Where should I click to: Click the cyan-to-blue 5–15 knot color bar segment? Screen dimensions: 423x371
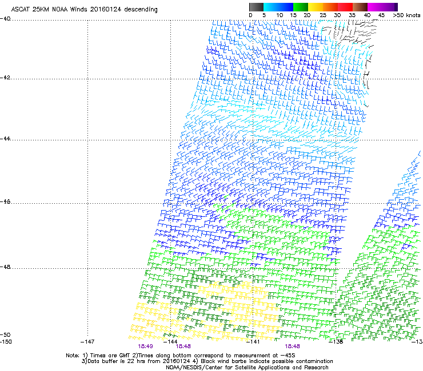tap(278, 7)
